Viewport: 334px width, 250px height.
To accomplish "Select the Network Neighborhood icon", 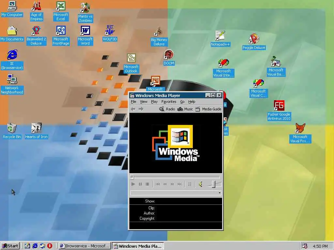I will pos(12,84).
